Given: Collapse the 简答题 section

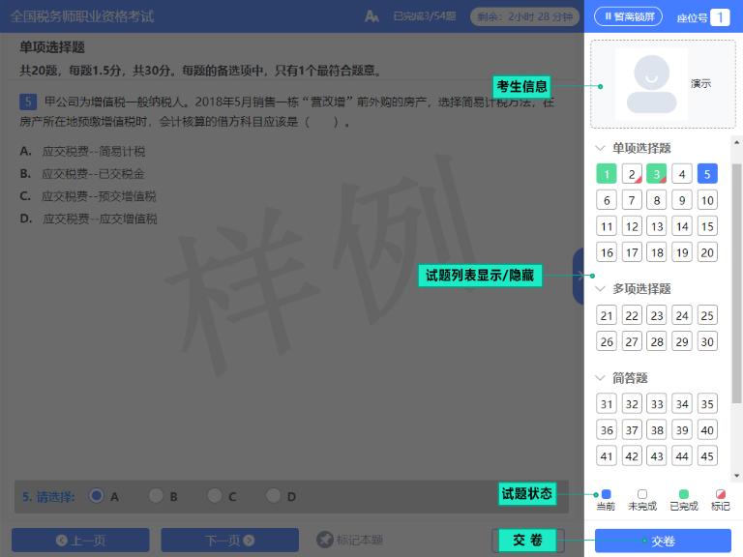Looking at the screenshot, I should coord(600,378).
